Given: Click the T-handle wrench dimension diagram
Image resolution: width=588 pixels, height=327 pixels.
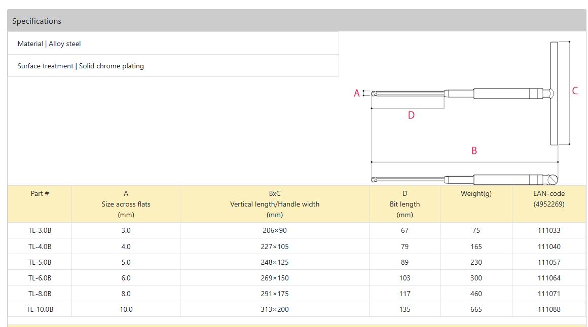Looking at the screenshot, I should coord(466,112).
